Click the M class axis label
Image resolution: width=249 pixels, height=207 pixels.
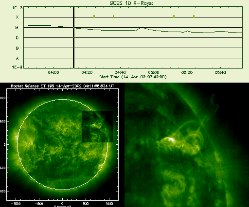click(x=17, y=28)
